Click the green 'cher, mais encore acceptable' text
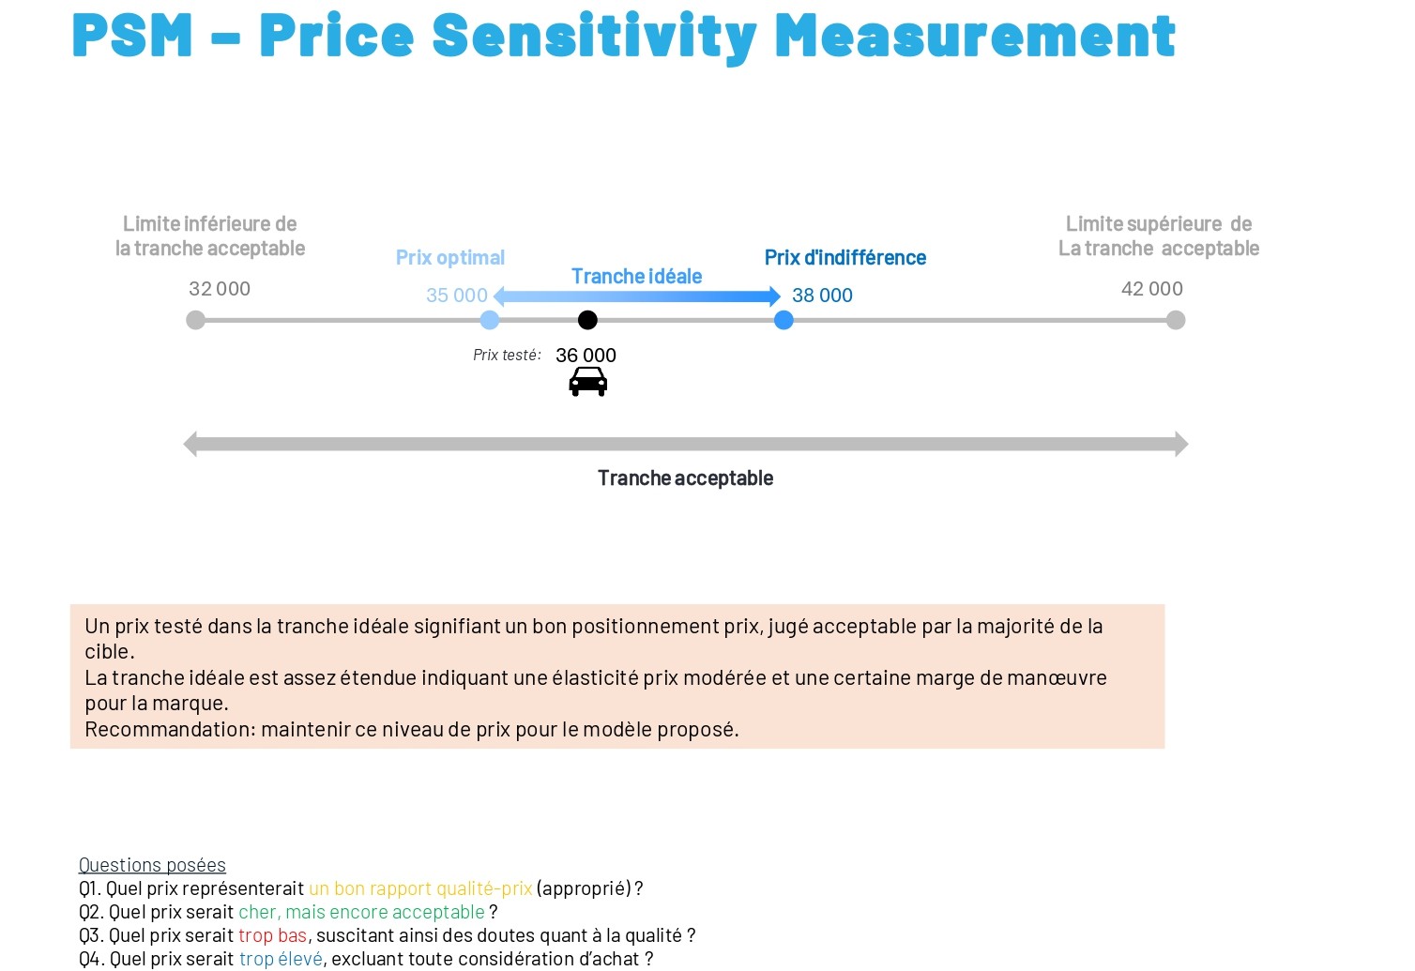 (x=361, y=912)
